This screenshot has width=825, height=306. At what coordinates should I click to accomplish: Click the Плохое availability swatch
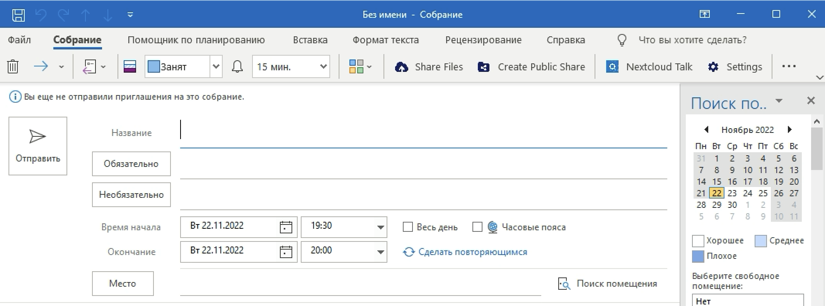(698, 256)
